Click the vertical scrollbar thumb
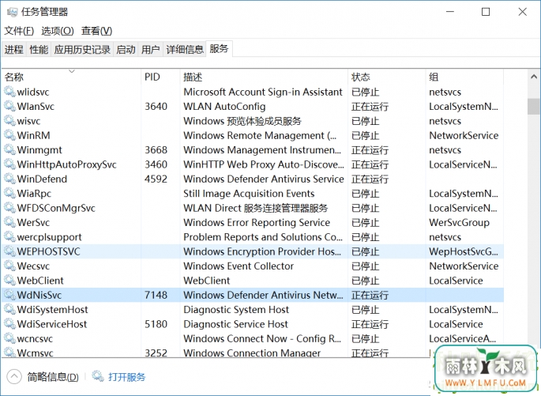Image resolution: width=541 pixels, height=396 pixels. (534, 107)
